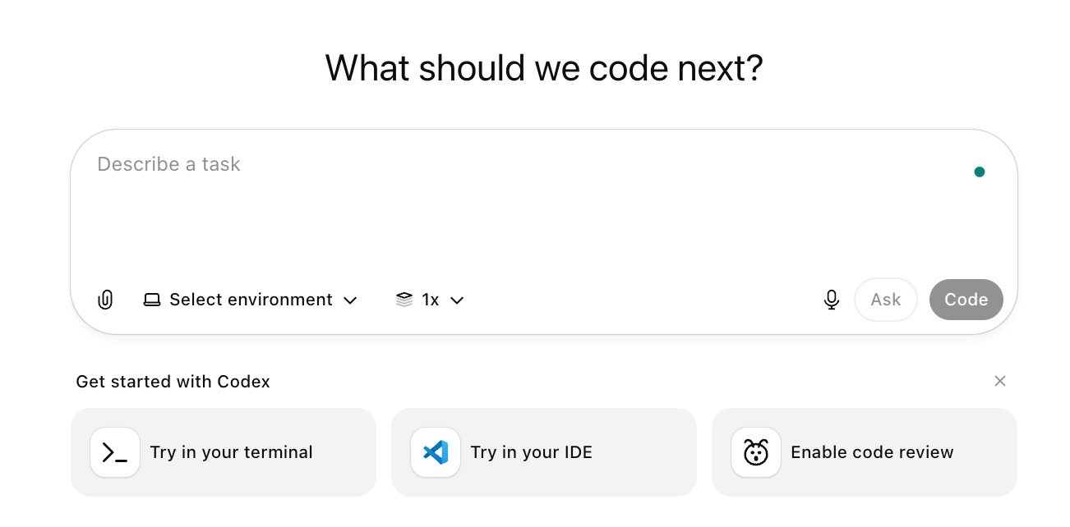This screenshot has width=1070, height=527.
Task: Open the Try in your terminal card
Action: tap(224, 452)
